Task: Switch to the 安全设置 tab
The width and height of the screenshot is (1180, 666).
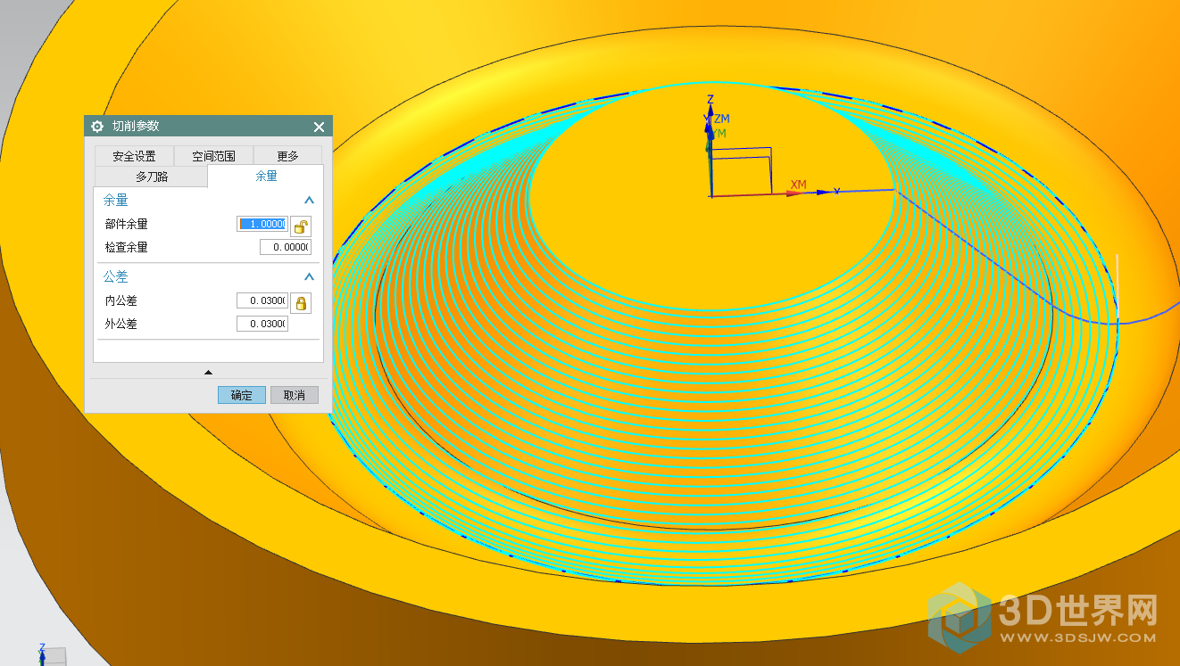Action: [134, 156]
